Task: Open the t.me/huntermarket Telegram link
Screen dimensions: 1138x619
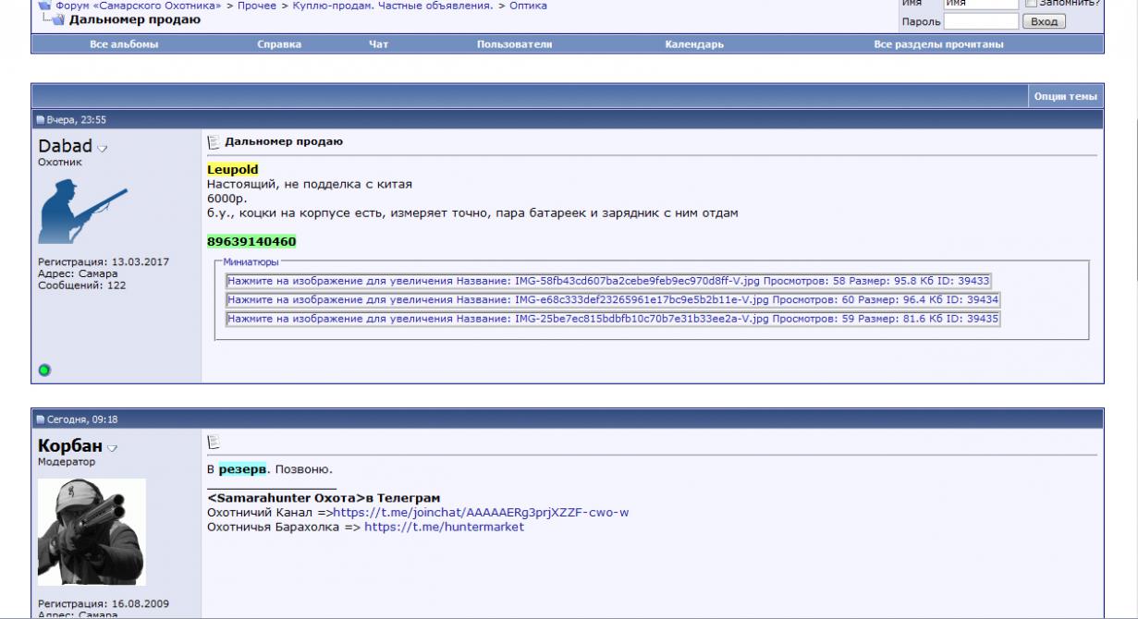Action: coord(444,527)
